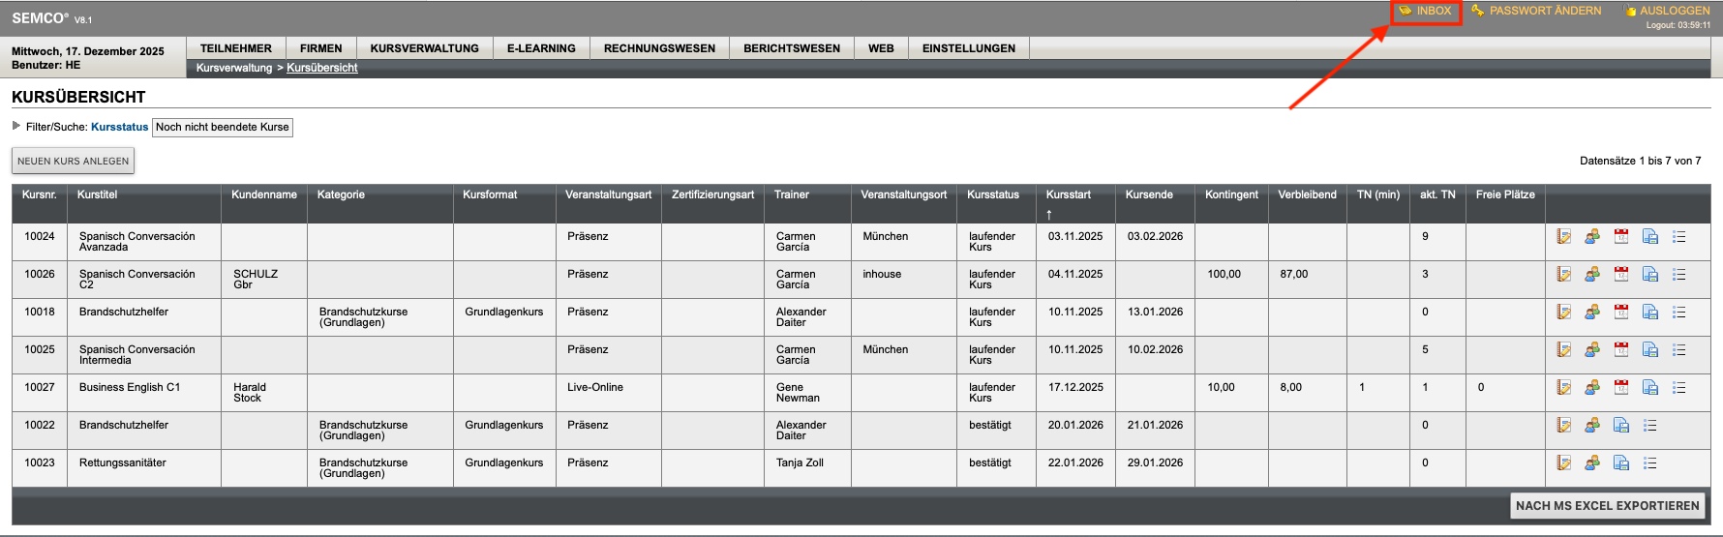
Task: Open list icon for course 10022
Action: [x=1650, y=426]
